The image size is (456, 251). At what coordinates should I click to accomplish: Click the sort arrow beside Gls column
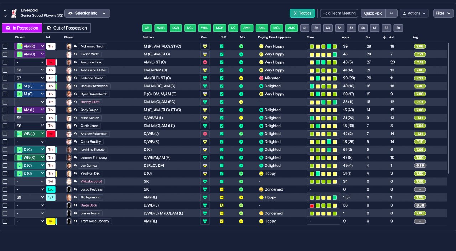tap(385, 37)
